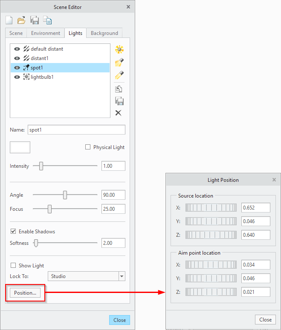Click the Focus value field 25.00
281x330 pixels.
113,209
